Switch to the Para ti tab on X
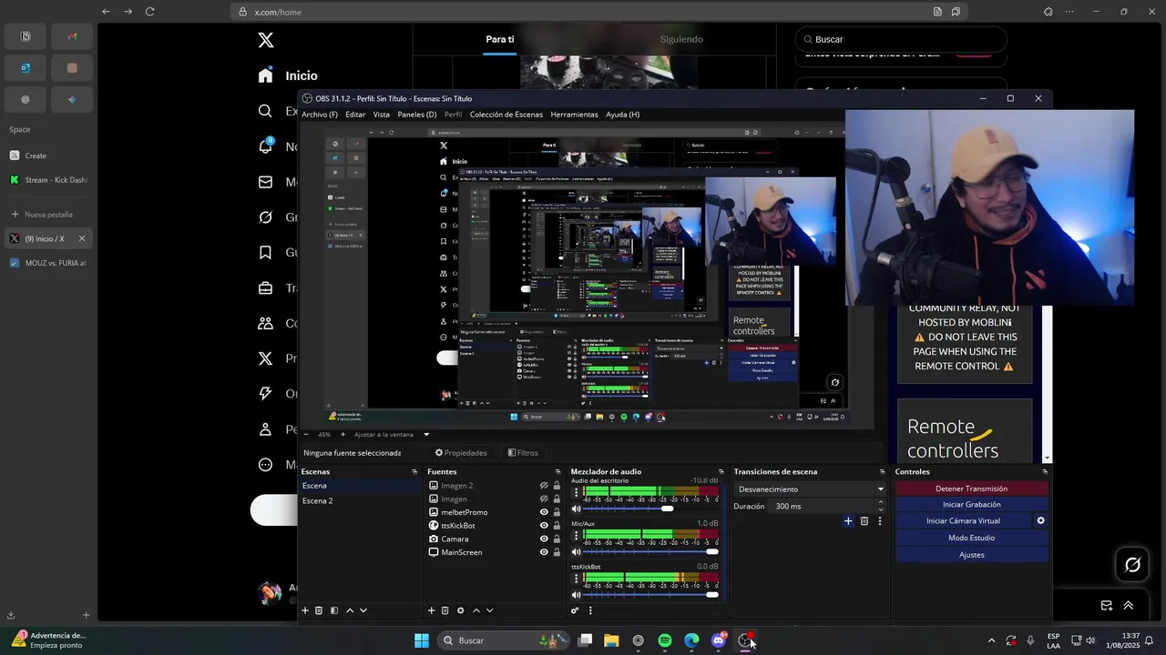The image size is (1166, 655). click(499, 39)
